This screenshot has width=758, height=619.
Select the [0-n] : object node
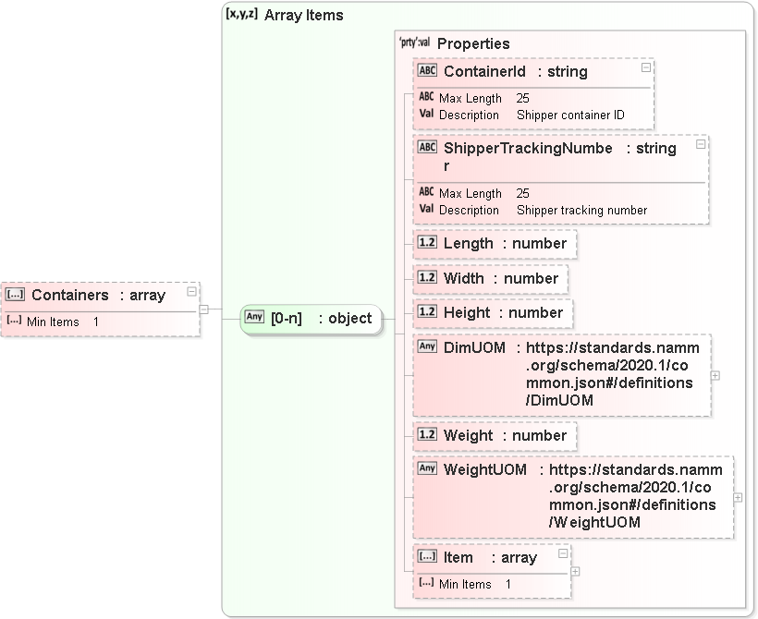point(312,319)
